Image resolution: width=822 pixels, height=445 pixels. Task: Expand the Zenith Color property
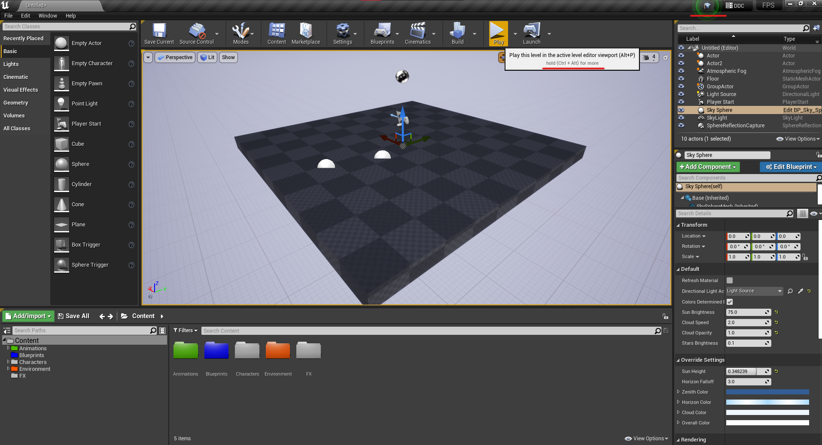pyautogui.click(x=679, y=392)
